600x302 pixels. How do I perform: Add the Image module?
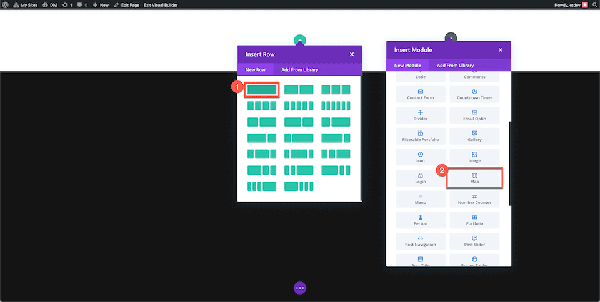click(x=474, y=157)
